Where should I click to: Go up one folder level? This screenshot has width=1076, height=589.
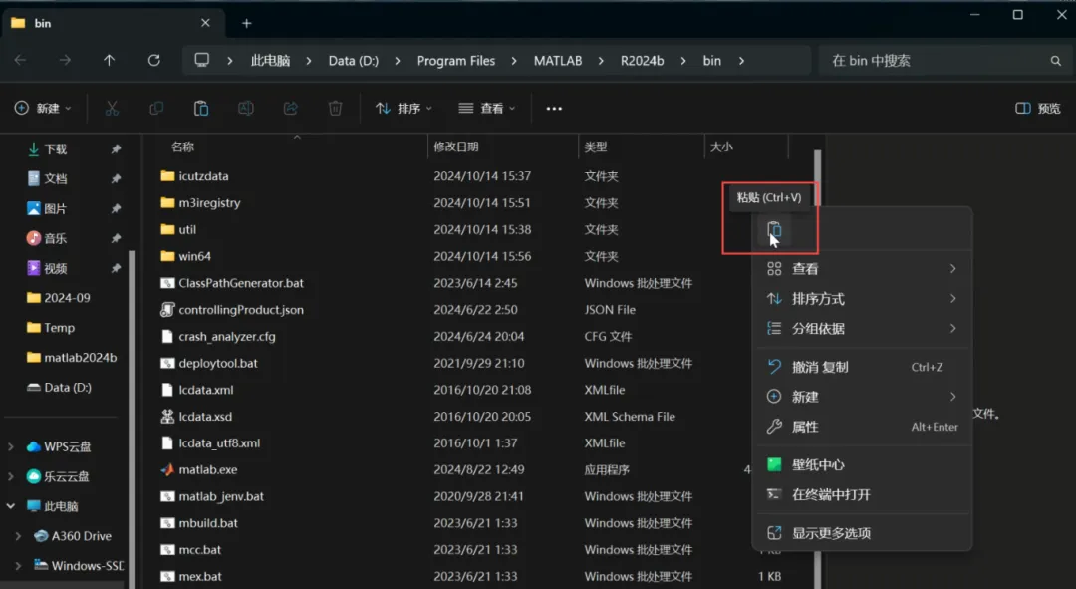pyautogui.click(x=110, y=61)
